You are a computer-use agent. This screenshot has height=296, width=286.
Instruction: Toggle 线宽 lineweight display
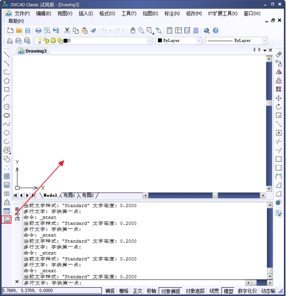pyautogui.click(x=214, y=291)
